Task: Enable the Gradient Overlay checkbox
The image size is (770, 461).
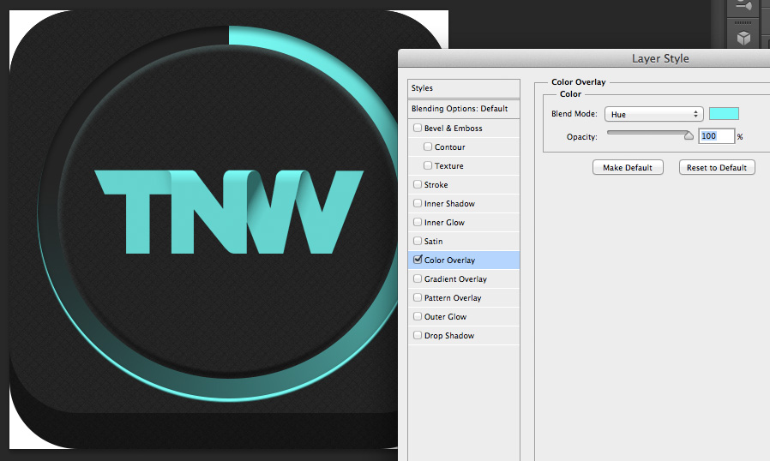Action: (x=418, y=278)
